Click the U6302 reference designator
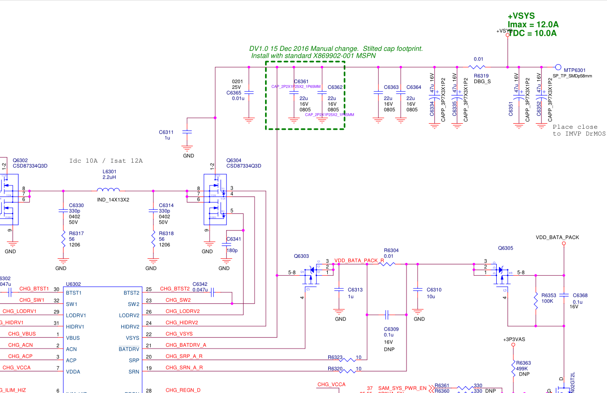Viewport: 607px width, 393px height. (x=74, y=284)
